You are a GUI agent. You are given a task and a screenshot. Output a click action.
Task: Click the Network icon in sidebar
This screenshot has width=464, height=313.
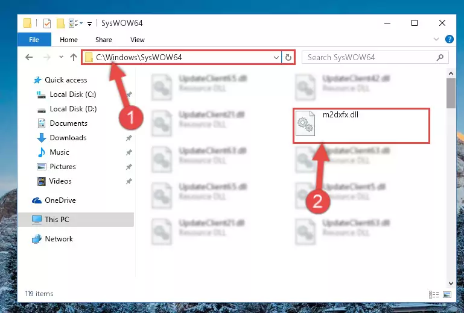(37, 238)
